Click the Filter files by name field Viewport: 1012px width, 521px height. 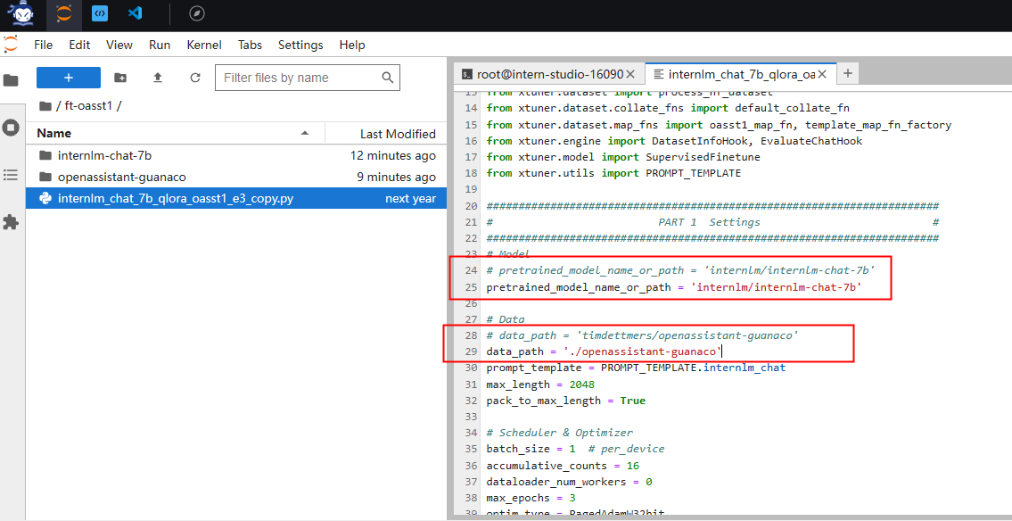tap(308, 78)
